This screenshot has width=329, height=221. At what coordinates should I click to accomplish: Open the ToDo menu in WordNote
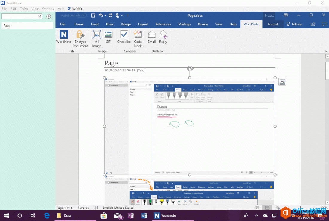(24, 9)
